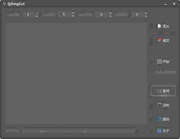Click the grid-icon button in the right panel
The image size is (180, 139).
pyautogui.click(x=163, y=61)
